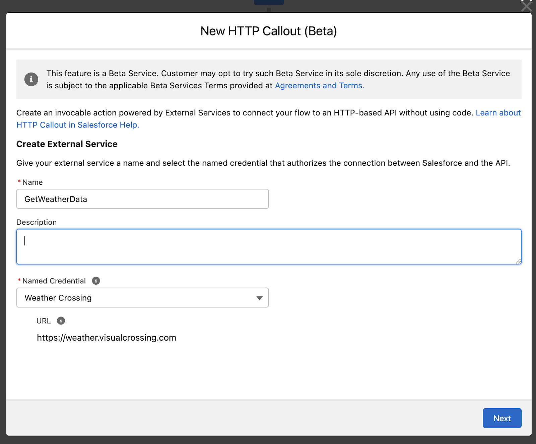Image resolution: width=536 pixels, height=444 pixels.
Task: Open the Agreements and Terms link
Action: coord(319,86)
